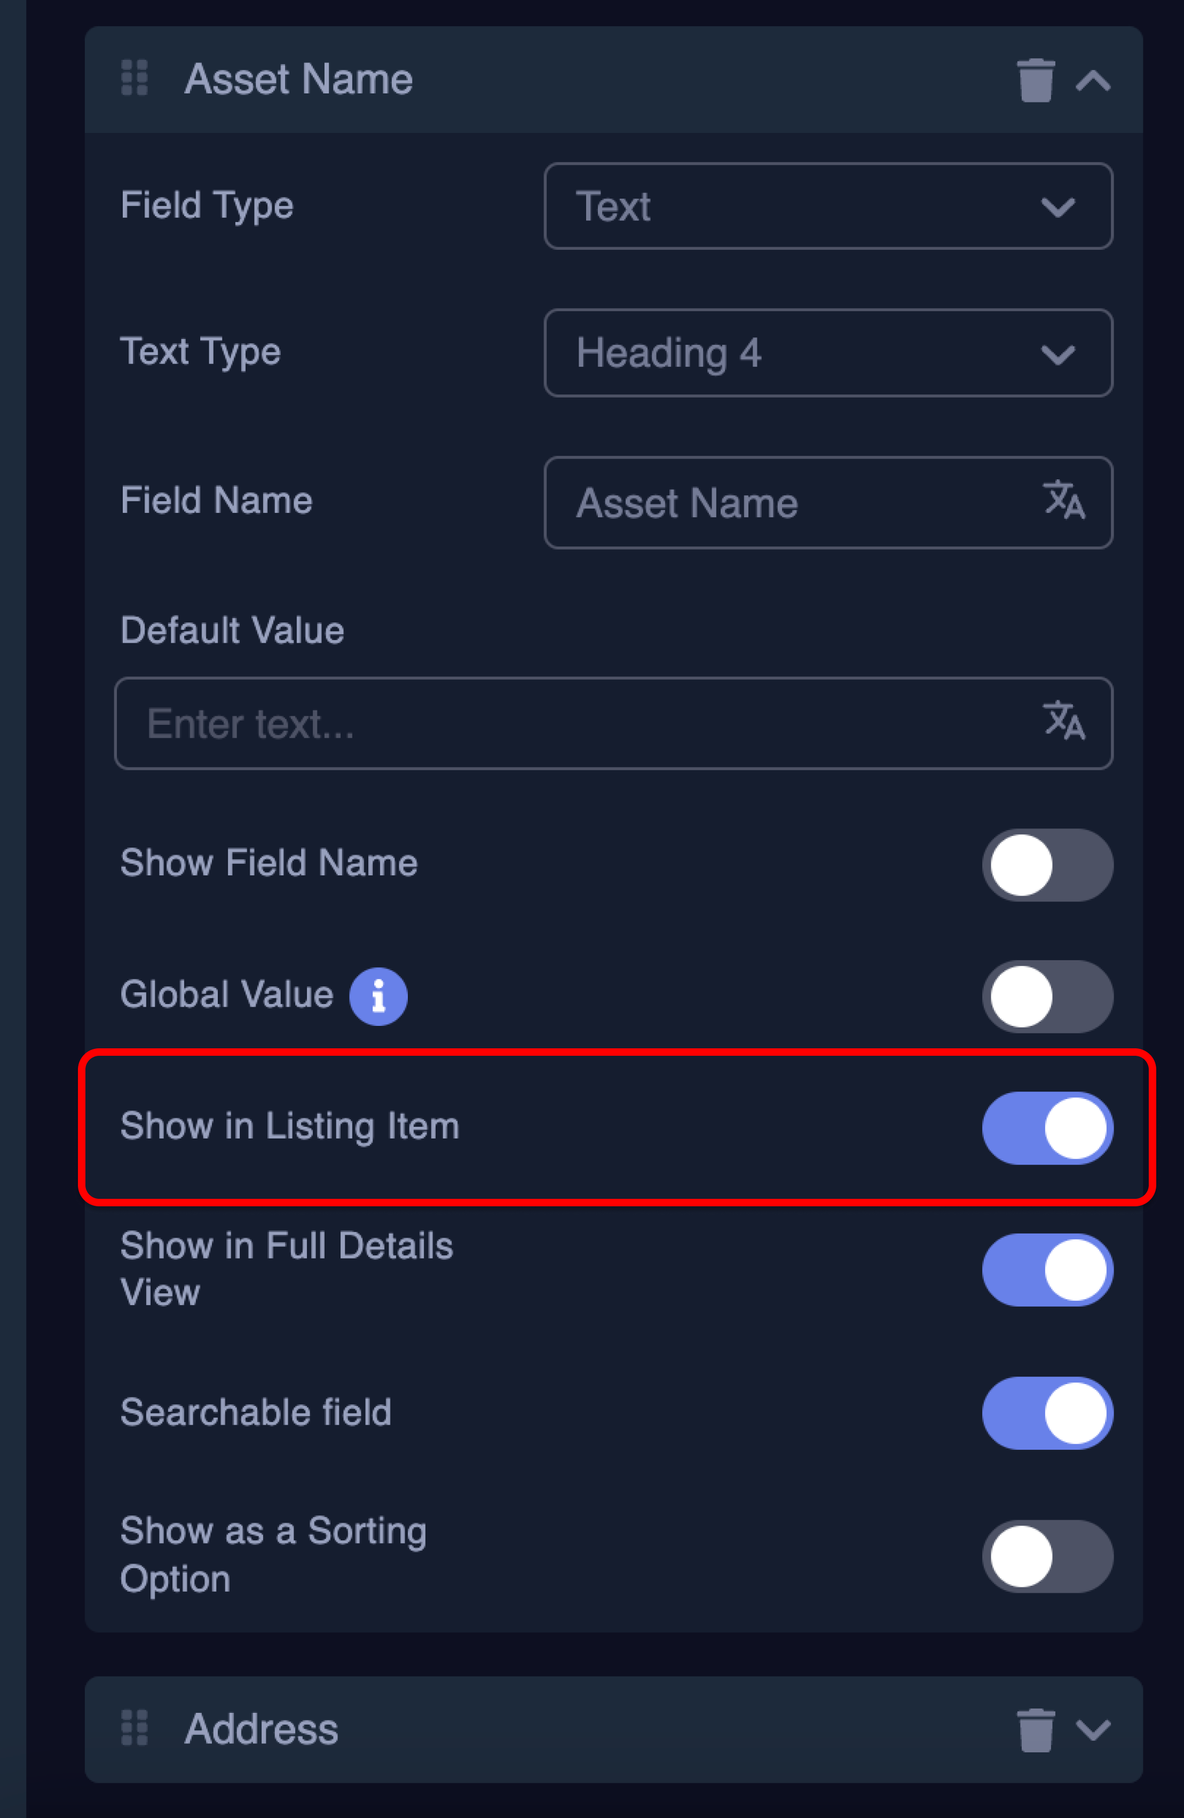Open the Text Type dropdown showing Heading 4
Image resolution: width=1184 pixels, height=1818 pixels.
[x=828, y=353]
